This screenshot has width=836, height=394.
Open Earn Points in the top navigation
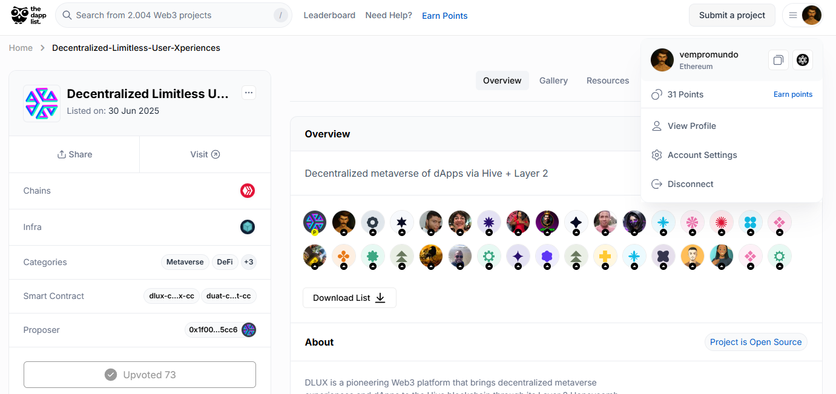tap(445, 16)
